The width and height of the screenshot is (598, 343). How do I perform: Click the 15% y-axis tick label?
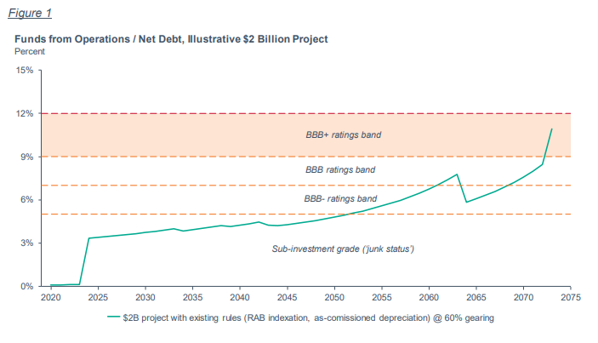coord(25,71)
